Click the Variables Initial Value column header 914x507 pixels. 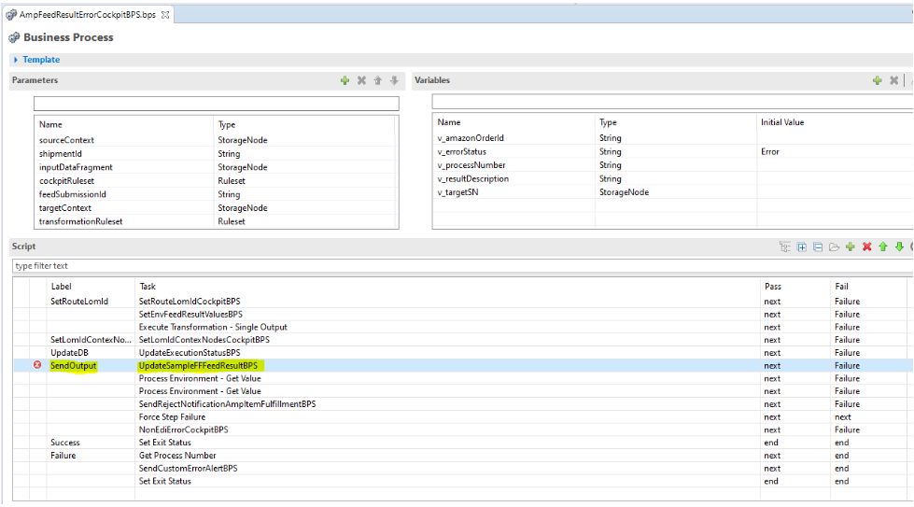point(782,122)
